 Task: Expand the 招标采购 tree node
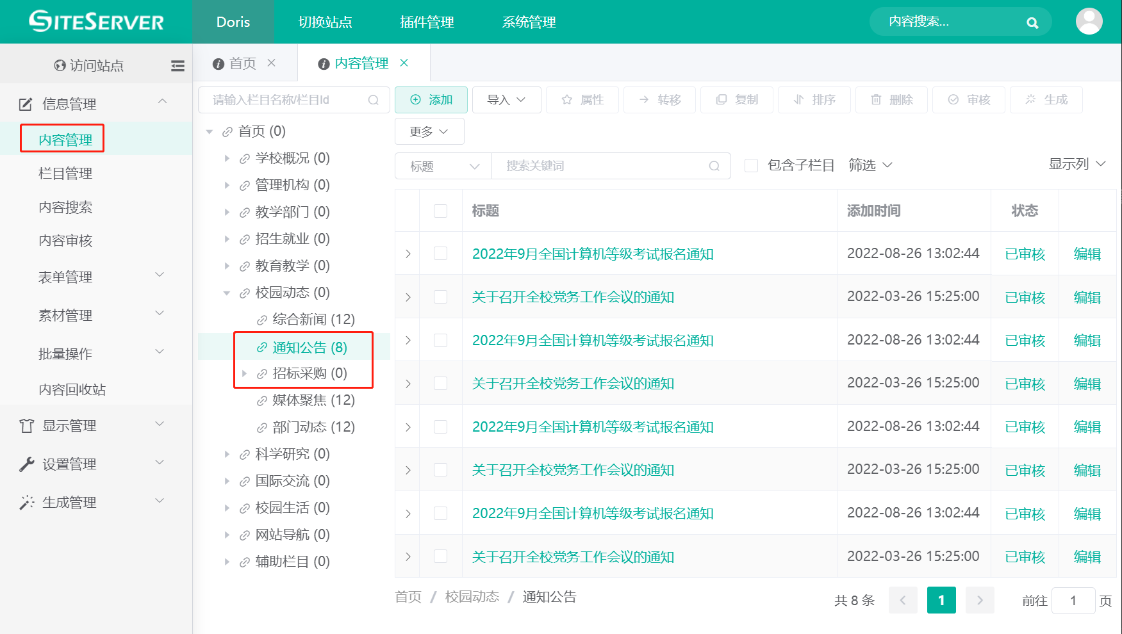[x=245, y=373]
